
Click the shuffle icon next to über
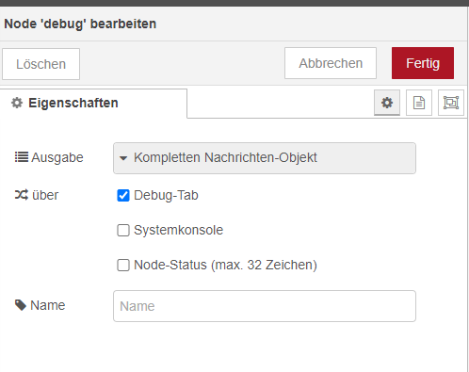click(22, 195)
